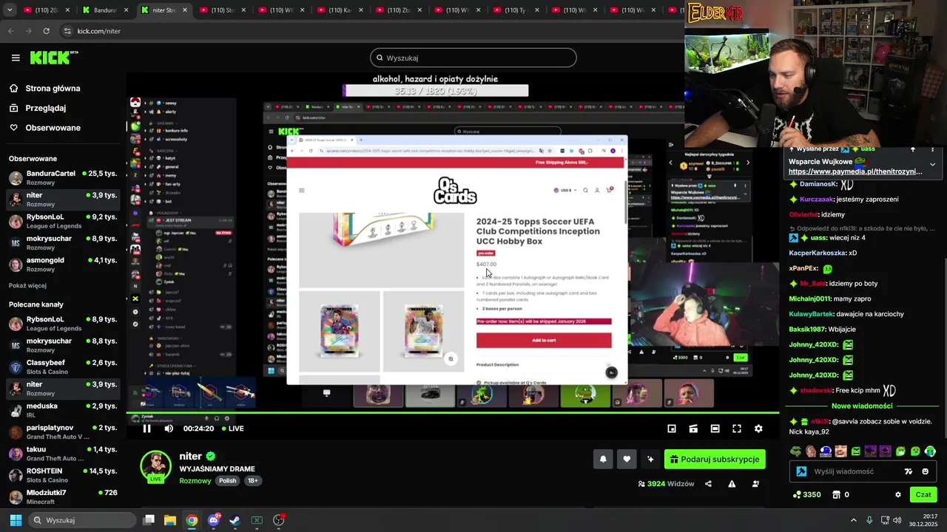Image resolution: width=947 pixels, height=532 pixels.
Task: Open chat settings gear
Action: [898, 494]
